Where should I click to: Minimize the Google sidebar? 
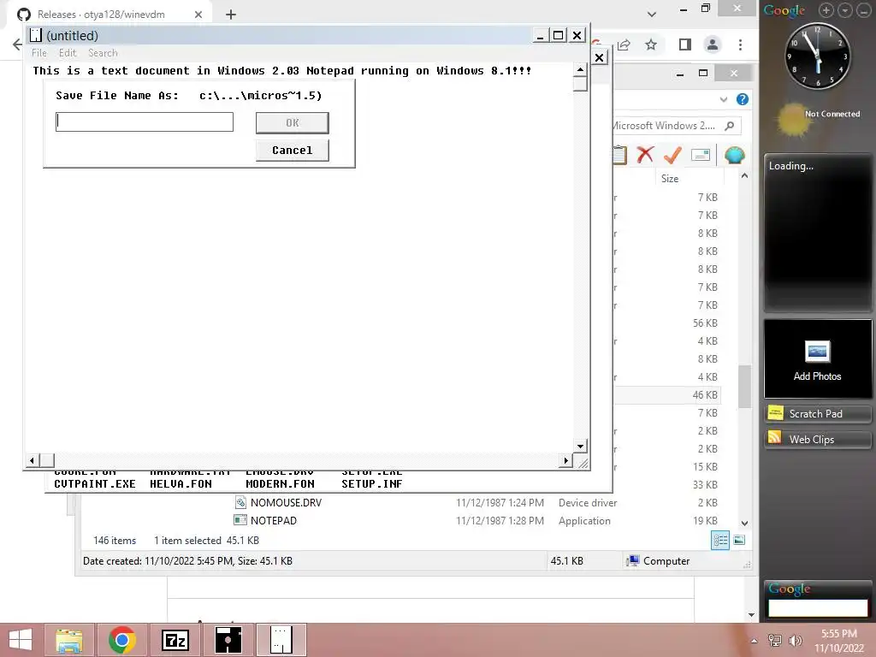click(864, 10)
